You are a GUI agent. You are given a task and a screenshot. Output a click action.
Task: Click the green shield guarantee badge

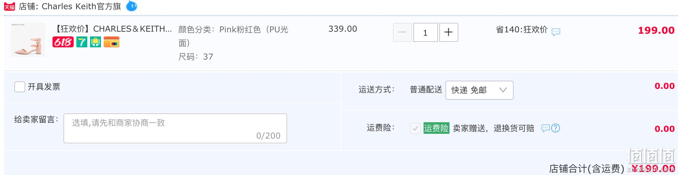[x=95, y=42]
